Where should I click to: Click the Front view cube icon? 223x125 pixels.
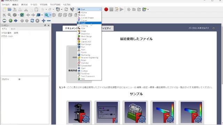[60, 15]
